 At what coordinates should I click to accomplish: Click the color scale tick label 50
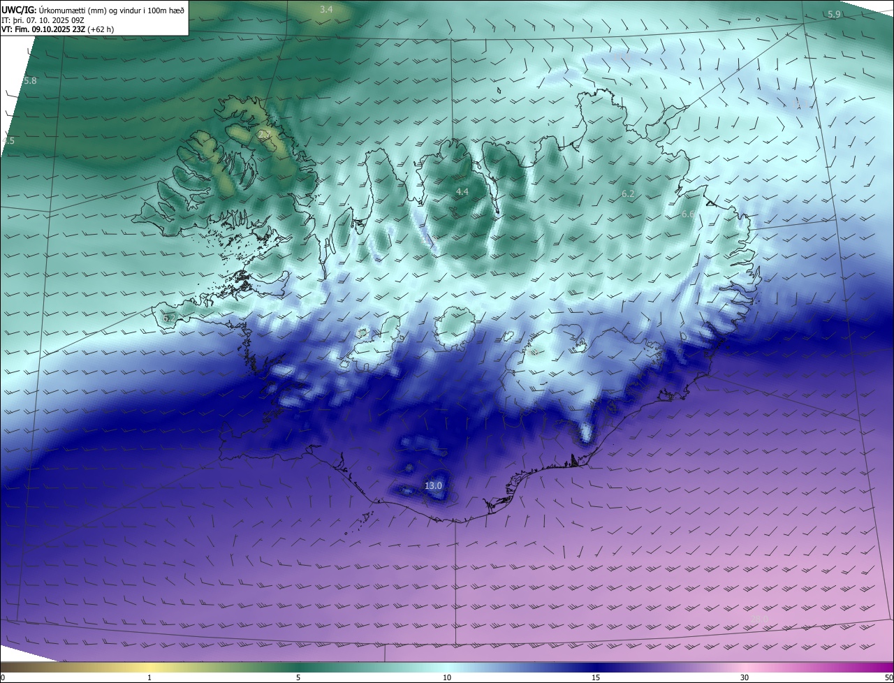coord(888,677)
